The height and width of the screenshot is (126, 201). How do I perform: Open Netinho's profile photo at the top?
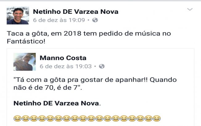pyautogui.click(x=18, y=15)
